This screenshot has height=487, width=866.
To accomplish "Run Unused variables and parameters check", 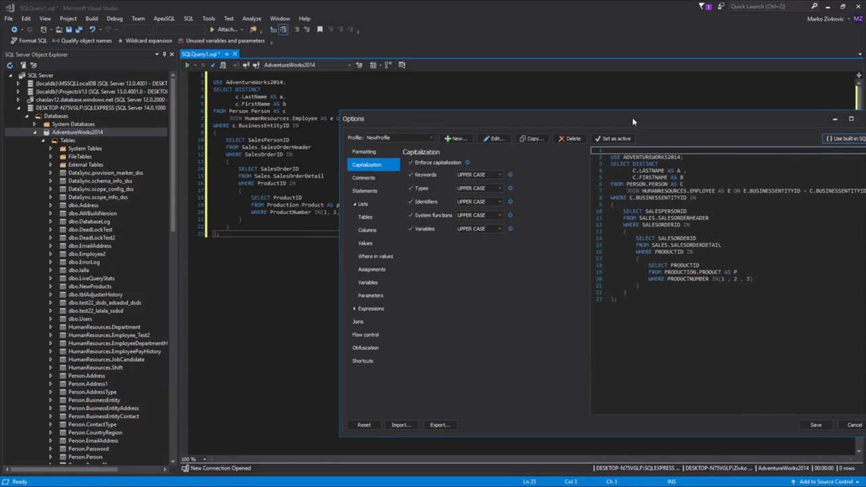I will pyautogui.click(x=181, y=41).
